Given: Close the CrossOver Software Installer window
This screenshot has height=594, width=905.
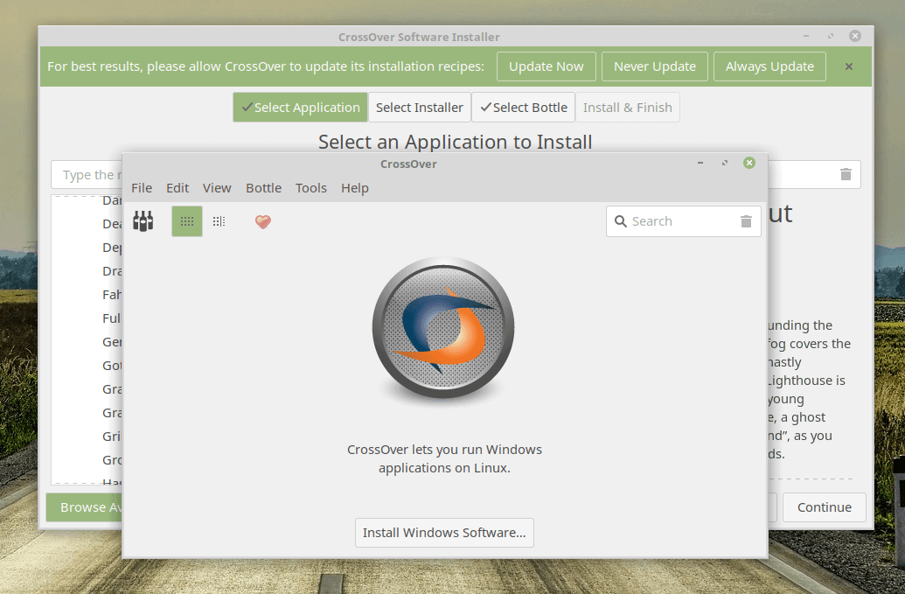Looking at the screenshot, I should tap(855, 36).
